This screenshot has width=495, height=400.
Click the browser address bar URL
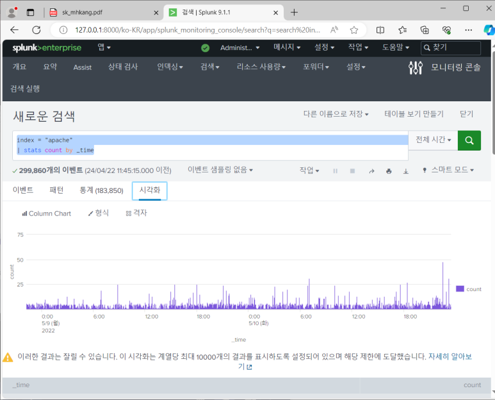click(197, 30)
